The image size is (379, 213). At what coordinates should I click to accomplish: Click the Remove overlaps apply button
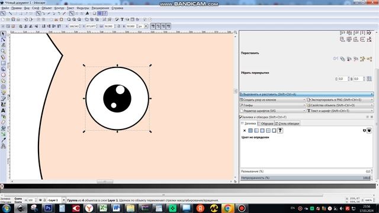[369, 79]
